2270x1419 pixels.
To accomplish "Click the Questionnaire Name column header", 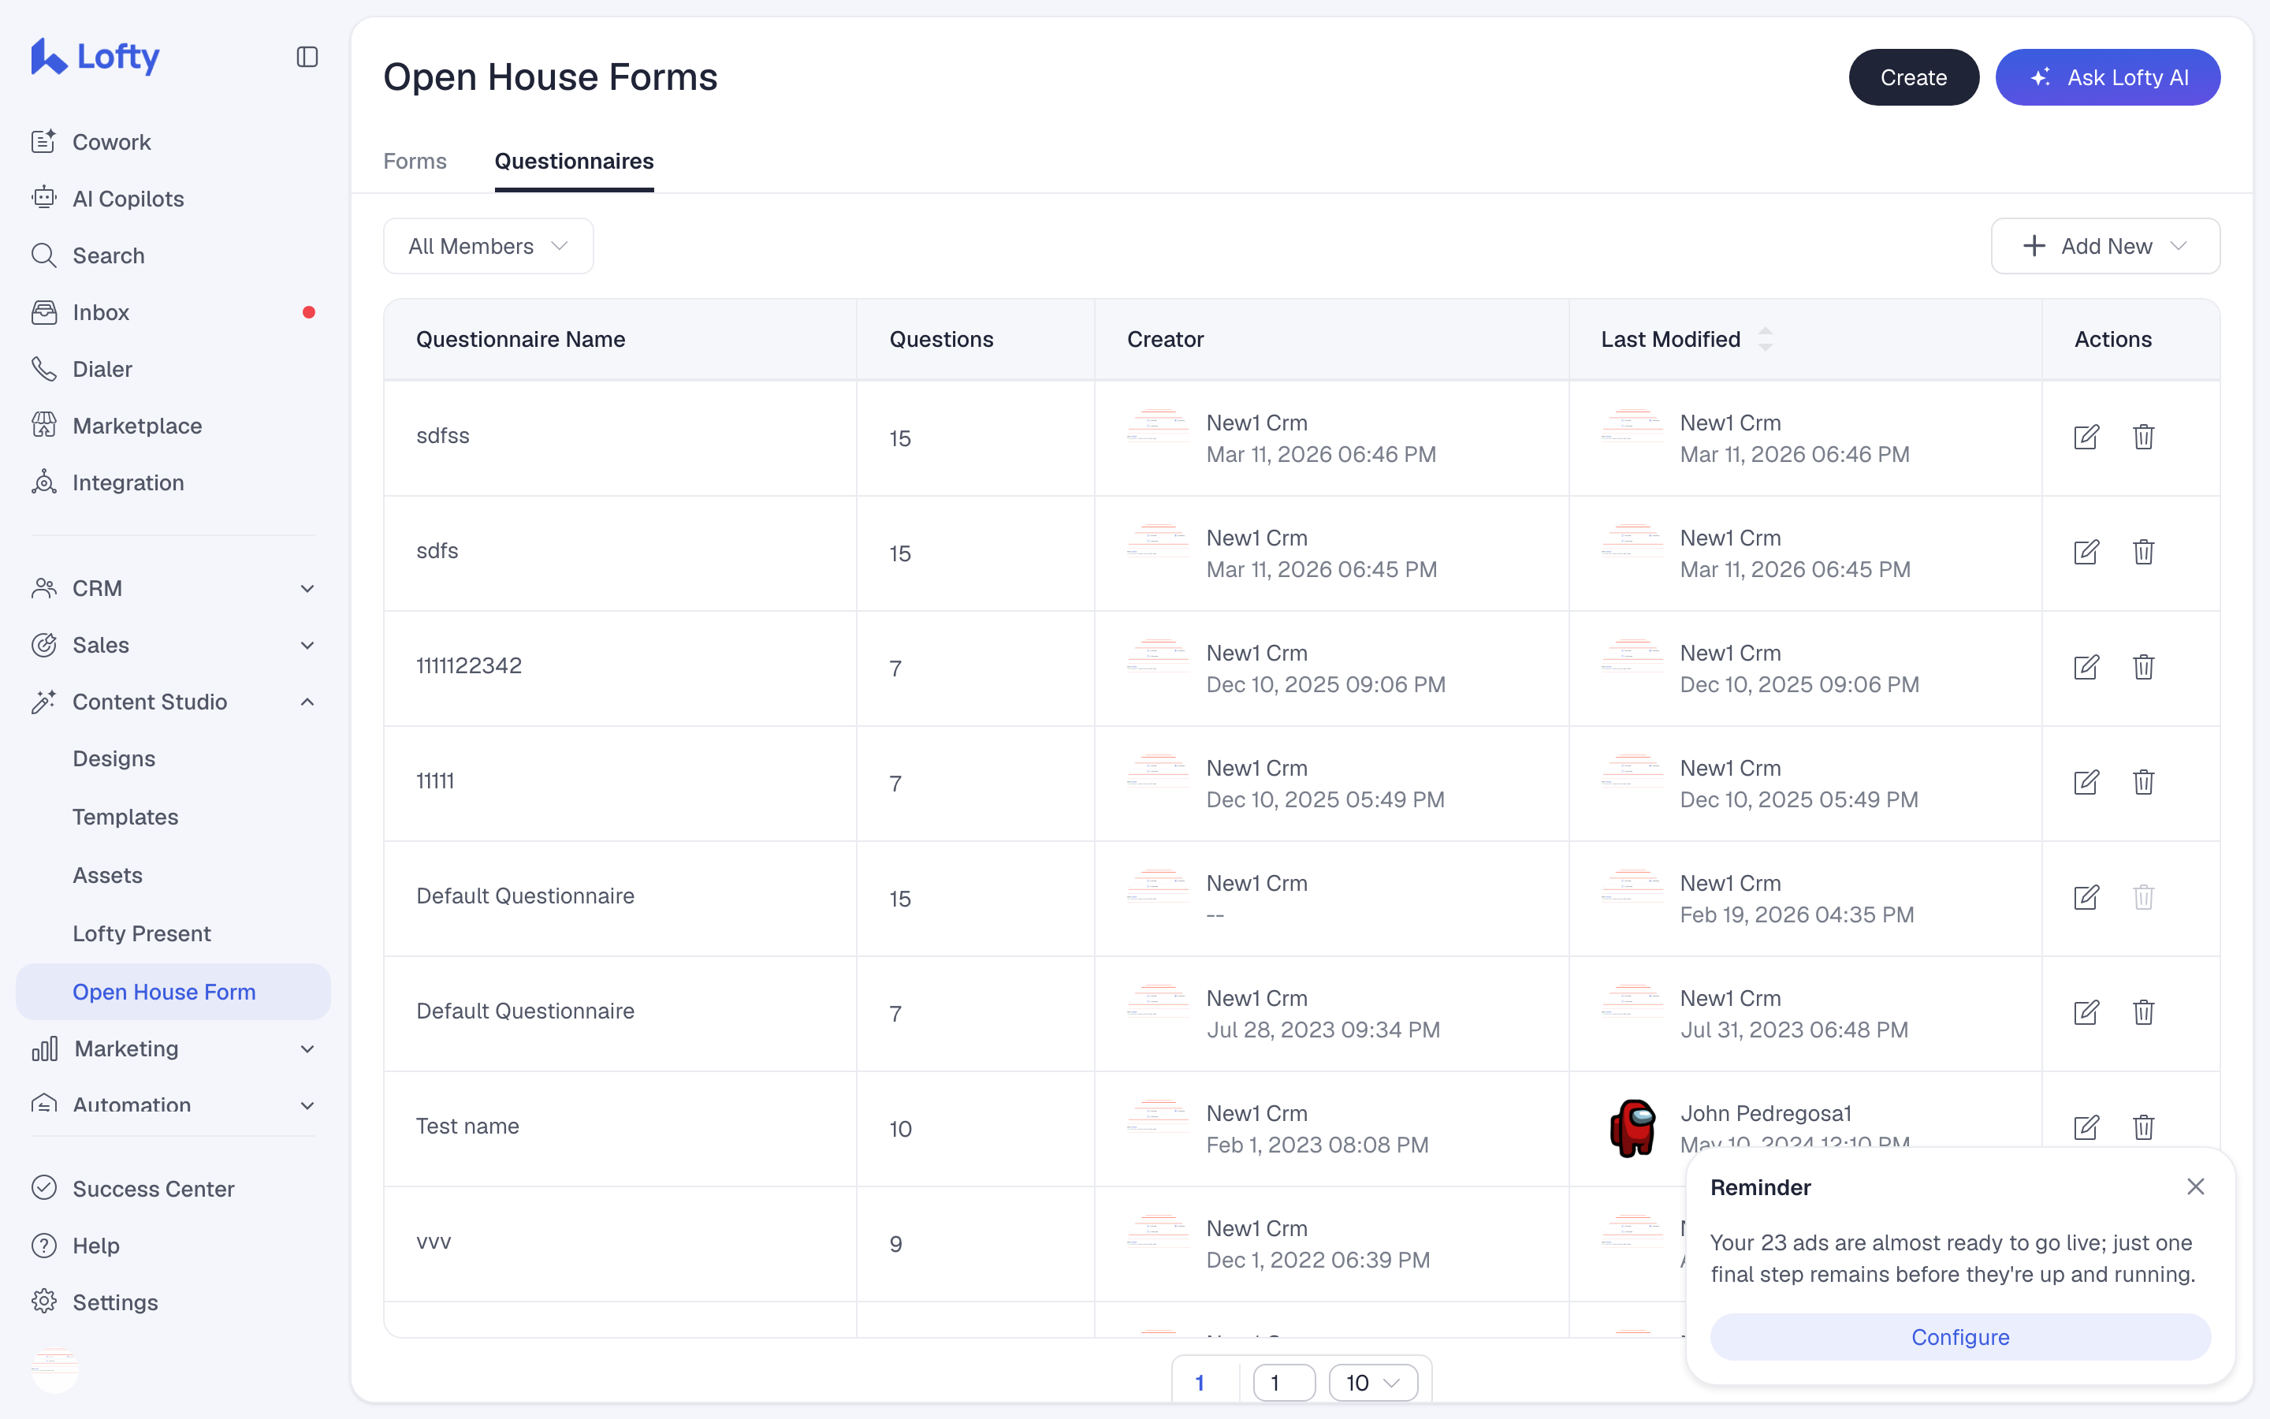I will tap(520, 339).
